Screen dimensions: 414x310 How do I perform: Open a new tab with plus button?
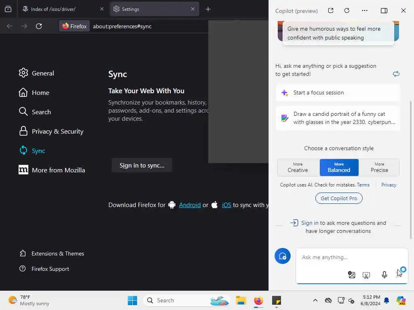point(208,9)
